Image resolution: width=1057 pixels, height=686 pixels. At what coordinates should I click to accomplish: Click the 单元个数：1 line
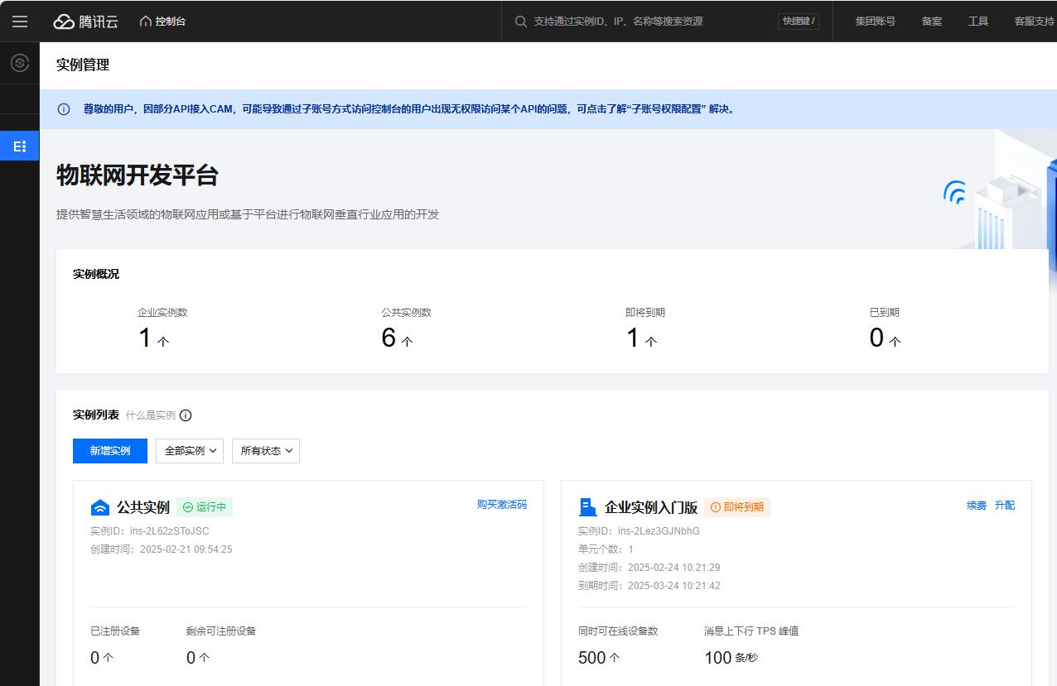[606, 549]
